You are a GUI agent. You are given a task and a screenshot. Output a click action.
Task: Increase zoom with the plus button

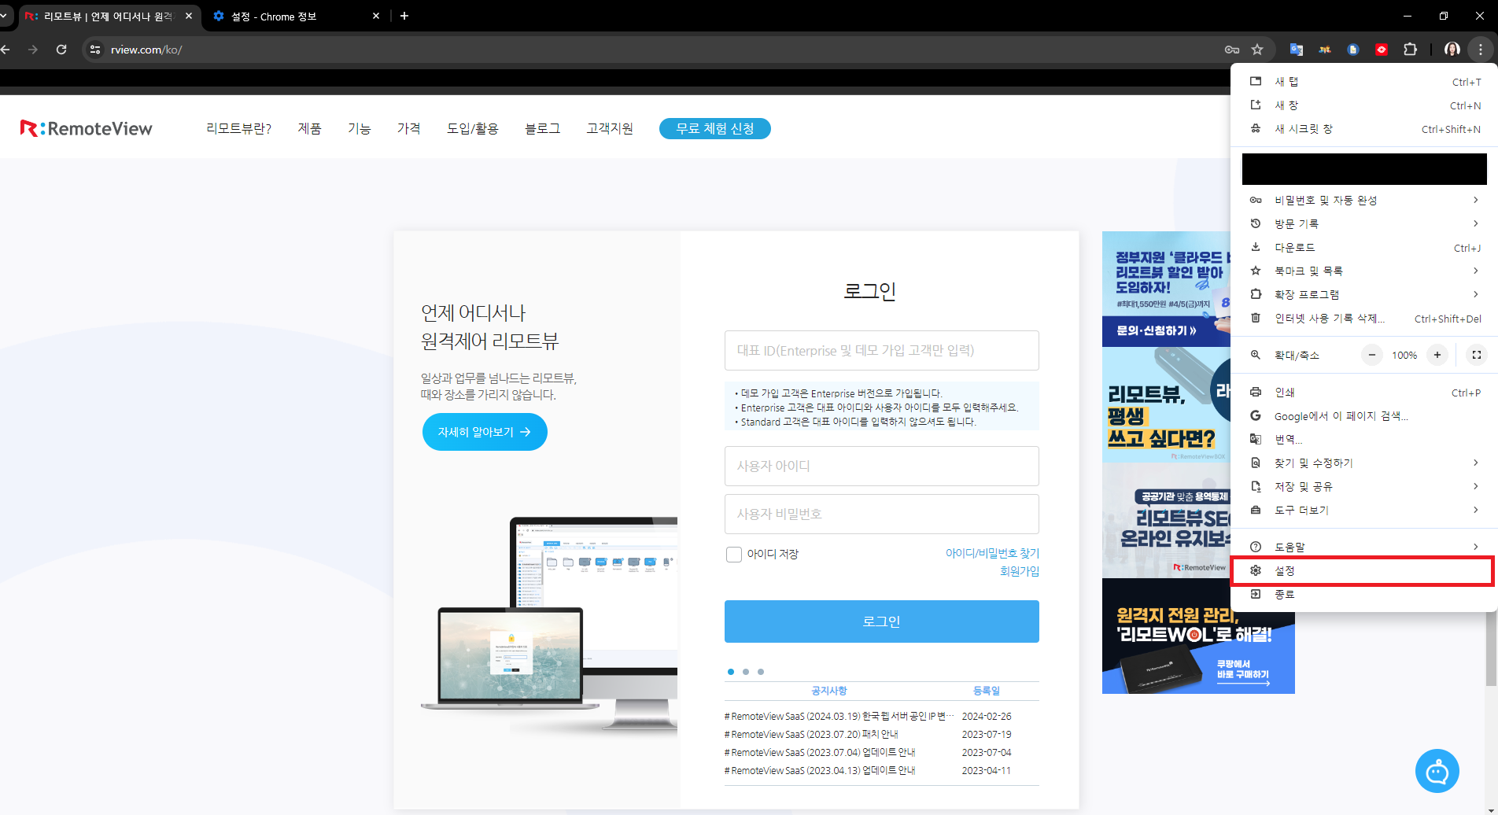[1437, 355]
